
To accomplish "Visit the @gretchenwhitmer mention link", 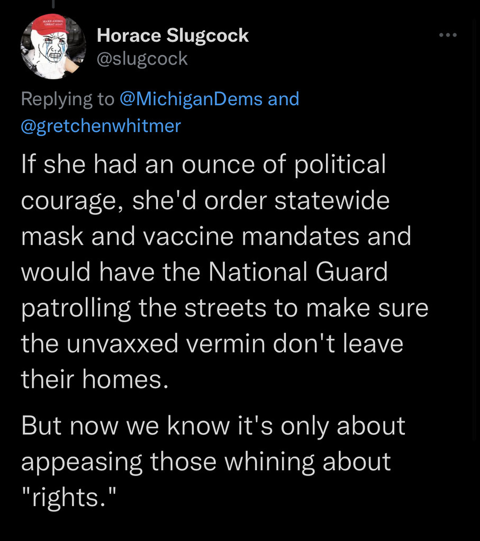I will click(101, 126).
